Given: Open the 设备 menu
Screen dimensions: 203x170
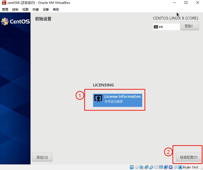Looking at the screenshot, I should [46, 9].
